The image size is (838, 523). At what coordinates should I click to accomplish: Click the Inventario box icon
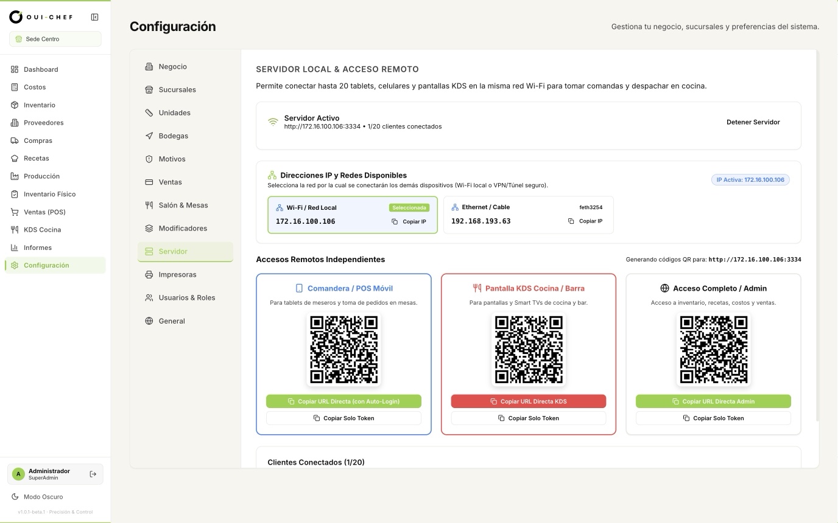coord(15,105)
